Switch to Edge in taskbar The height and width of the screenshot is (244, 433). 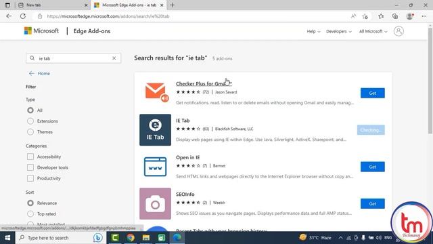pyautogui.click(x=177, y=238)
